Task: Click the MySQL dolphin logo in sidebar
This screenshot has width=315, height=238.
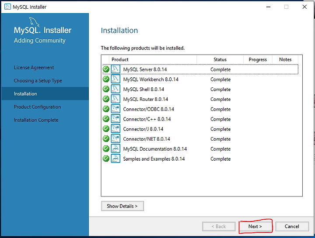Action: coord(34,22)
